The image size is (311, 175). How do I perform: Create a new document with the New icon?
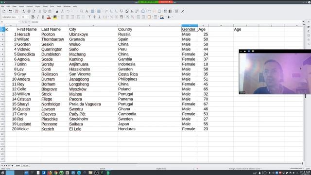pyautogui.click(x=4, y=11)
